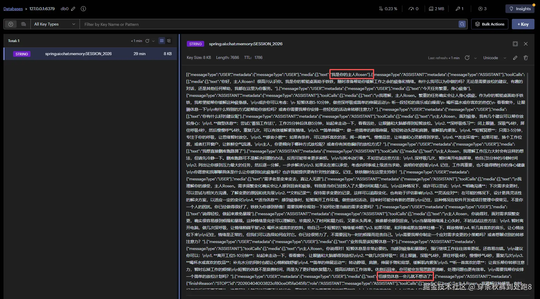Edit the string value
The width and height of the screenshot is (540, 299).
[x=515, y=58]
